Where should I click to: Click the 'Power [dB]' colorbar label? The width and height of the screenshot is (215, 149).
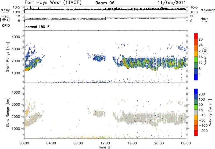(x=205, y=57)
